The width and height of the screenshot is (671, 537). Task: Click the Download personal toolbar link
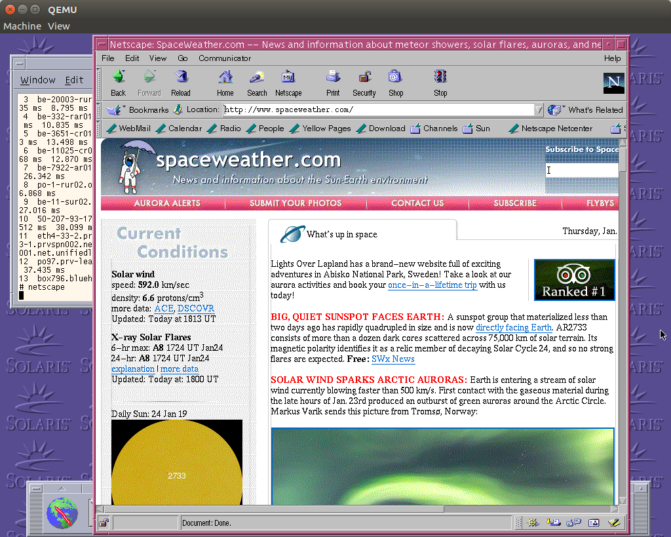pos(381,129)
